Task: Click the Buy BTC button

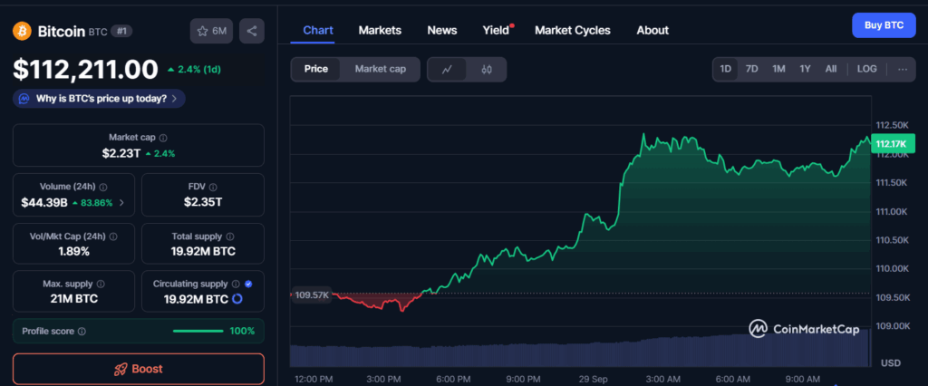Action: 883,25
